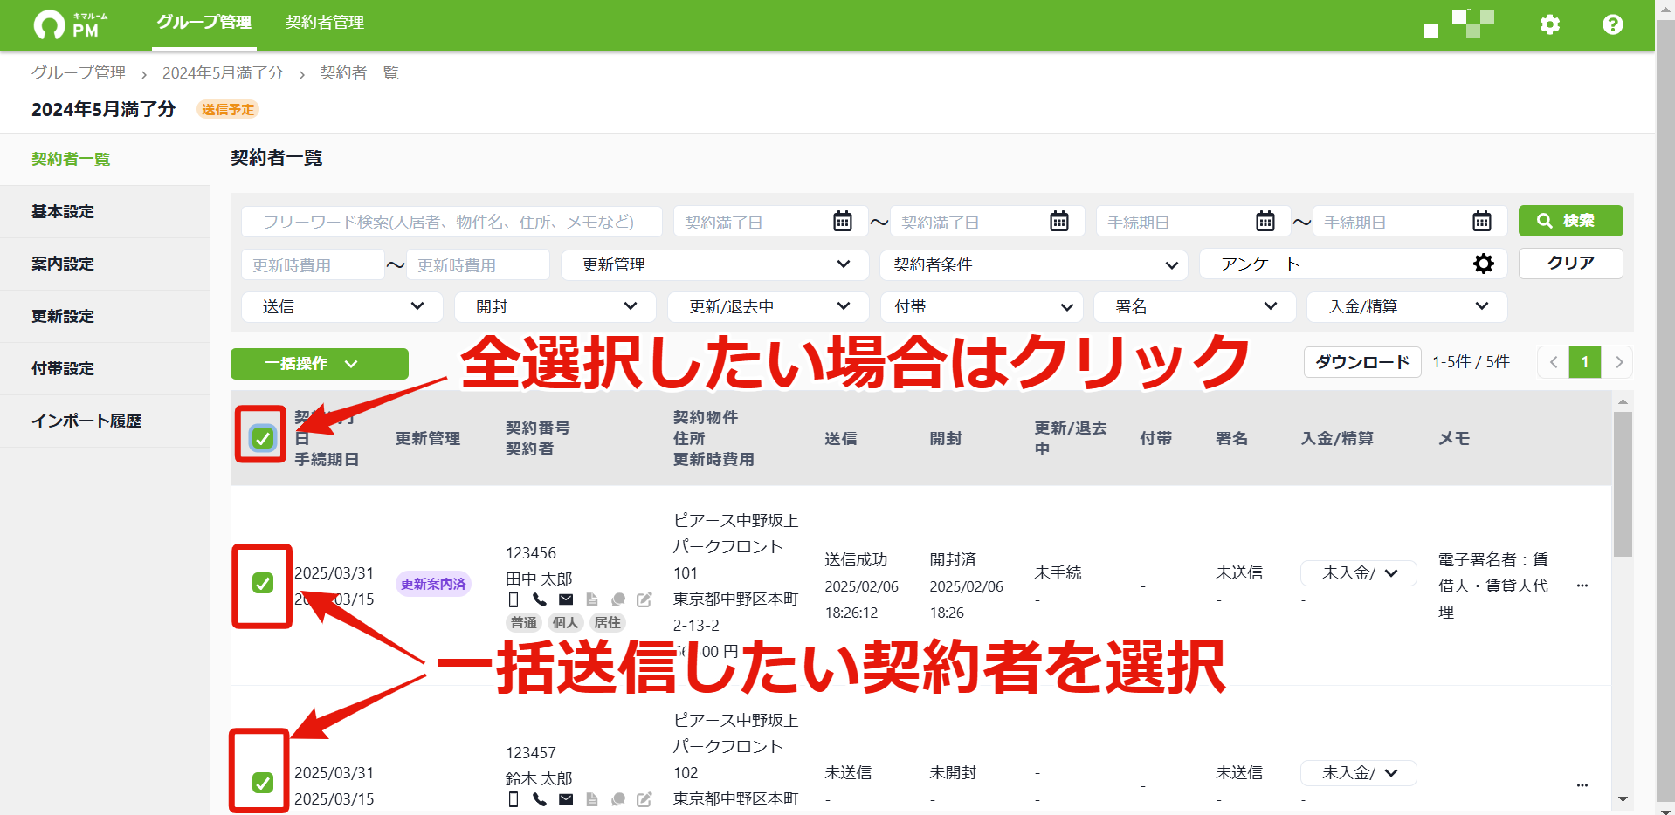Image resolution: width=1675 pixels, height=815 pixels.
Task: Click first 更新時費用 input field
Action: [313, 264]
